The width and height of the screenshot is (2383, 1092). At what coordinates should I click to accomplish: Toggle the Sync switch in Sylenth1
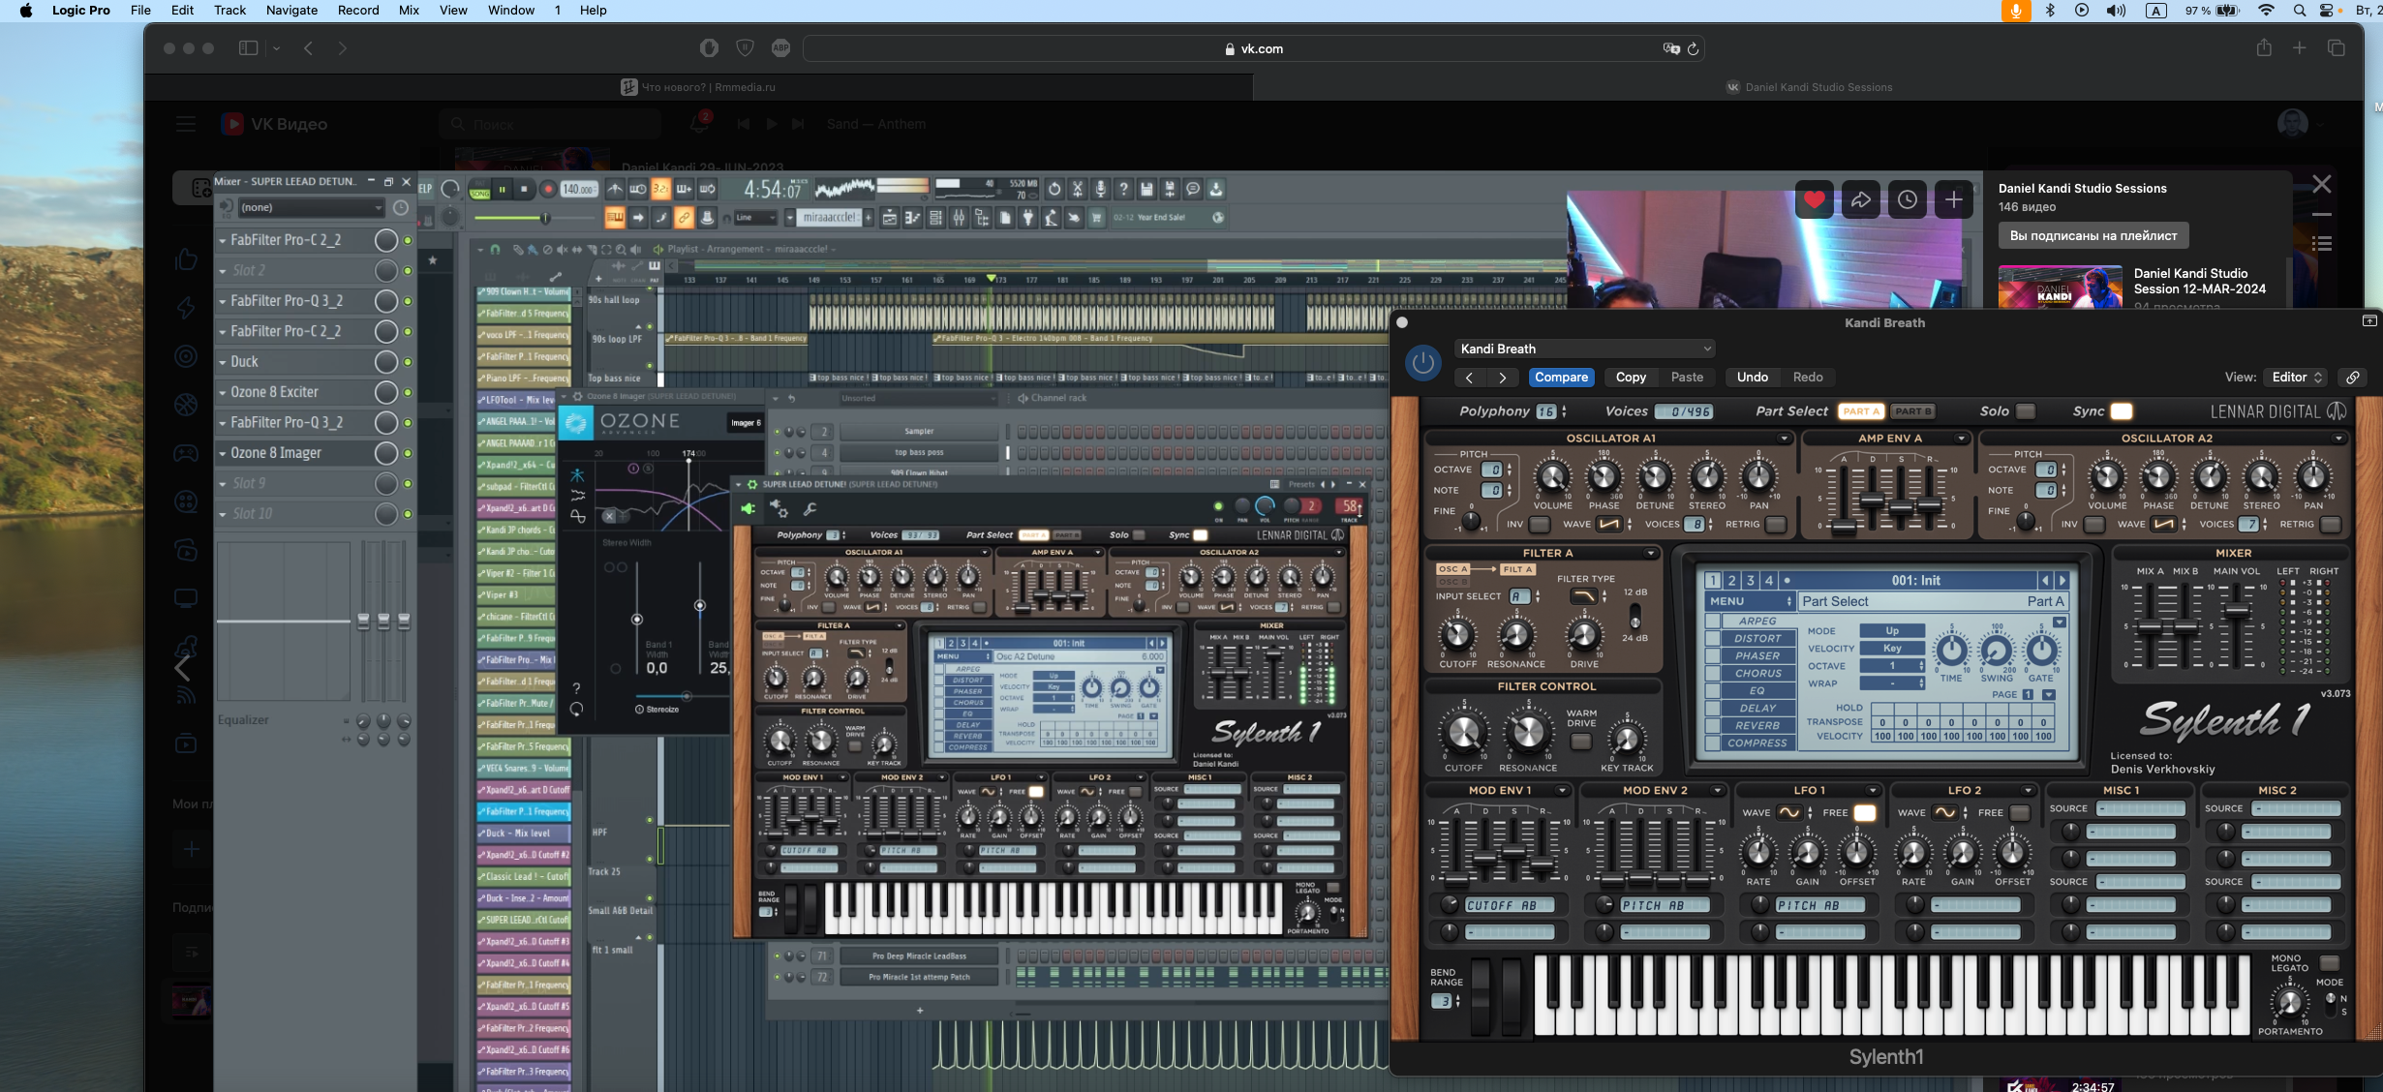(2121, 411)
